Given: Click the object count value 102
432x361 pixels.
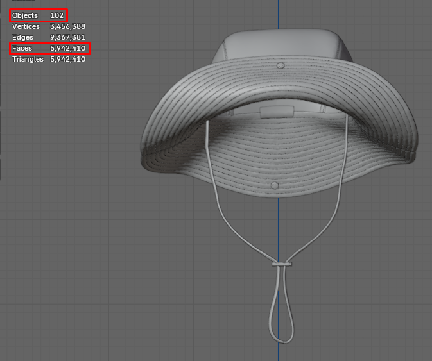Looking at the screenshot, I should point(57,15).
